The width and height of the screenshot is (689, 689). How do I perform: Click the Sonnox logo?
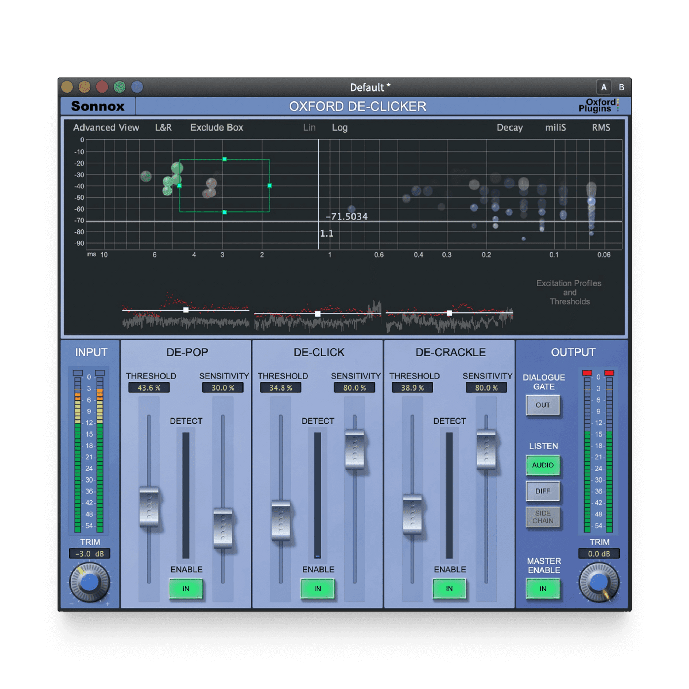tap(98, 106)
